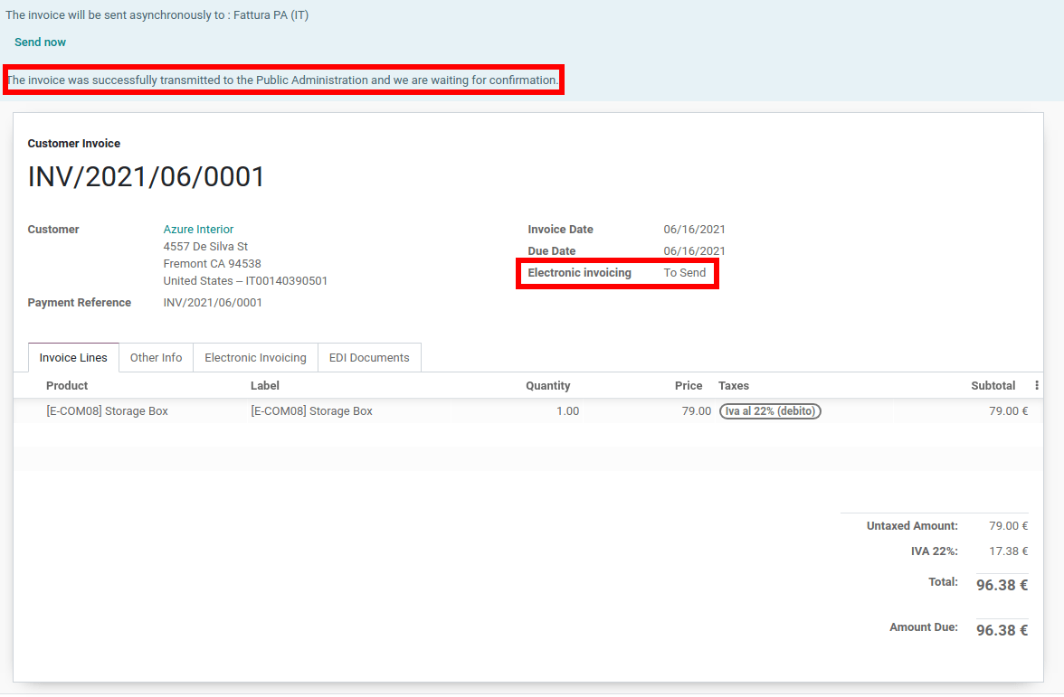This screenshot has width=1064, height=697.
Task: Click the To Send electronic invoicing status
Action: (x=684, y=273)
